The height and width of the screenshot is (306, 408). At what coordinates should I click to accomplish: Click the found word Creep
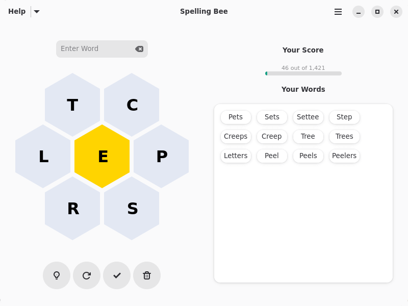click(272, 136)
